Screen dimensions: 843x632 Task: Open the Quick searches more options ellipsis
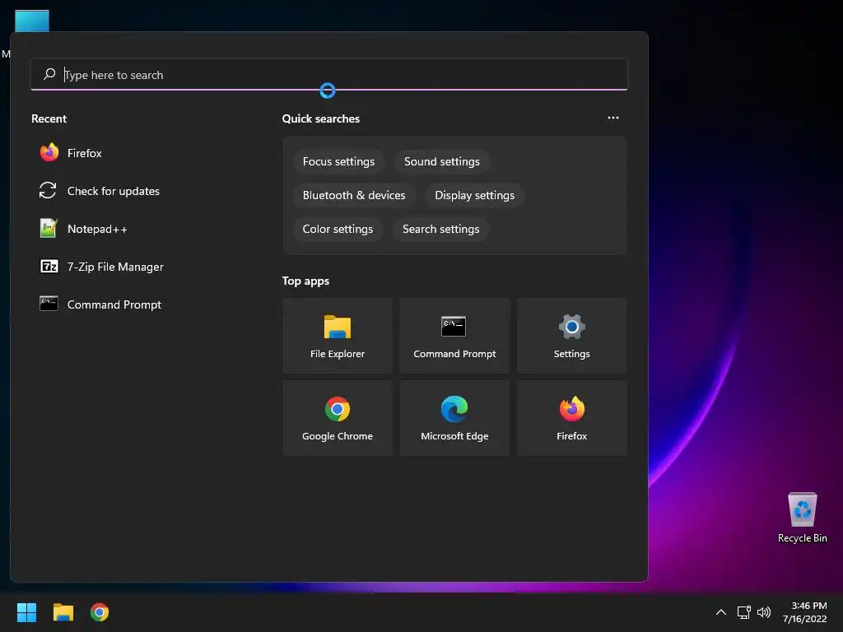click(x=612, y=118)
